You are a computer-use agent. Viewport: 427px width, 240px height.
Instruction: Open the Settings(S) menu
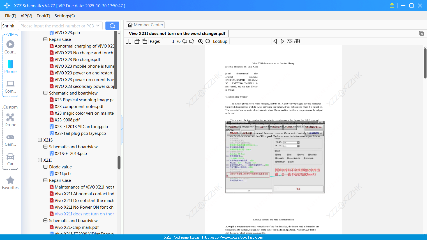pos(65,16)
